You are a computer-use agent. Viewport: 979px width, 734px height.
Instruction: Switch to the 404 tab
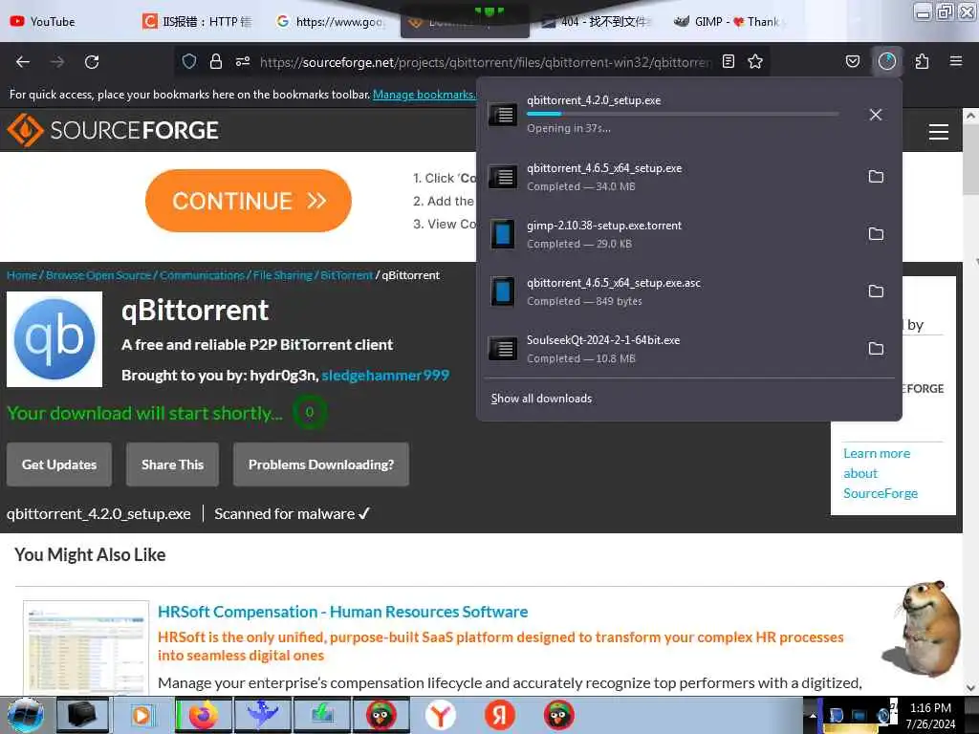pos(597,22)
